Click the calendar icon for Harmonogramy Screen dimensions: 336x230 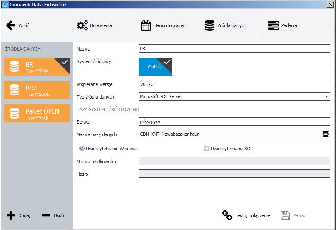146,25
